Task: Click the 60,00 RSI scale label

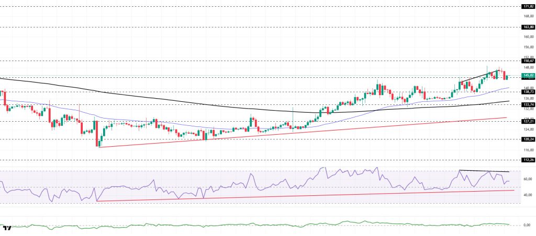Action: tap(527, 179)
